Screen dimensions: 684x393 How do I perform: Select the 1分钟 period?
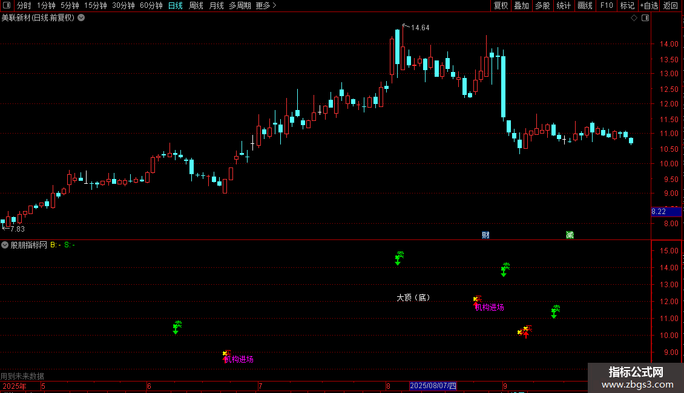tap(46, 5)
